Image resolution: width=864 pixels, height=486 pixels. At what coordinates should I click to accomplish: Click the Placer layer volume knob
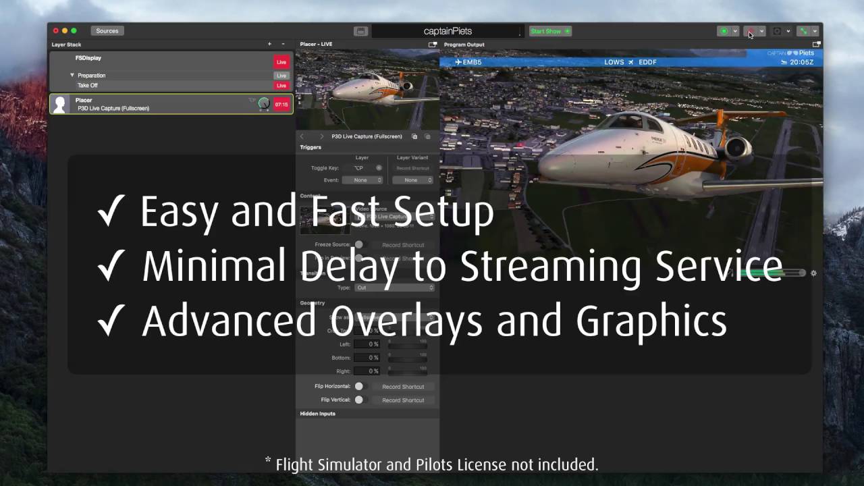pyautogui.click(x=264, y=104)
